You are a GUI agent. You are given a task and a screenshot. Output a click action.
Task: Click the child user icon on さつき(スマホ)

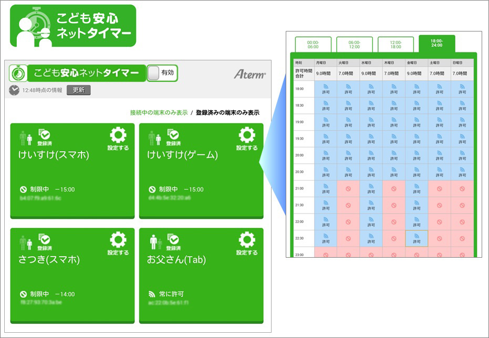[29, 245]
